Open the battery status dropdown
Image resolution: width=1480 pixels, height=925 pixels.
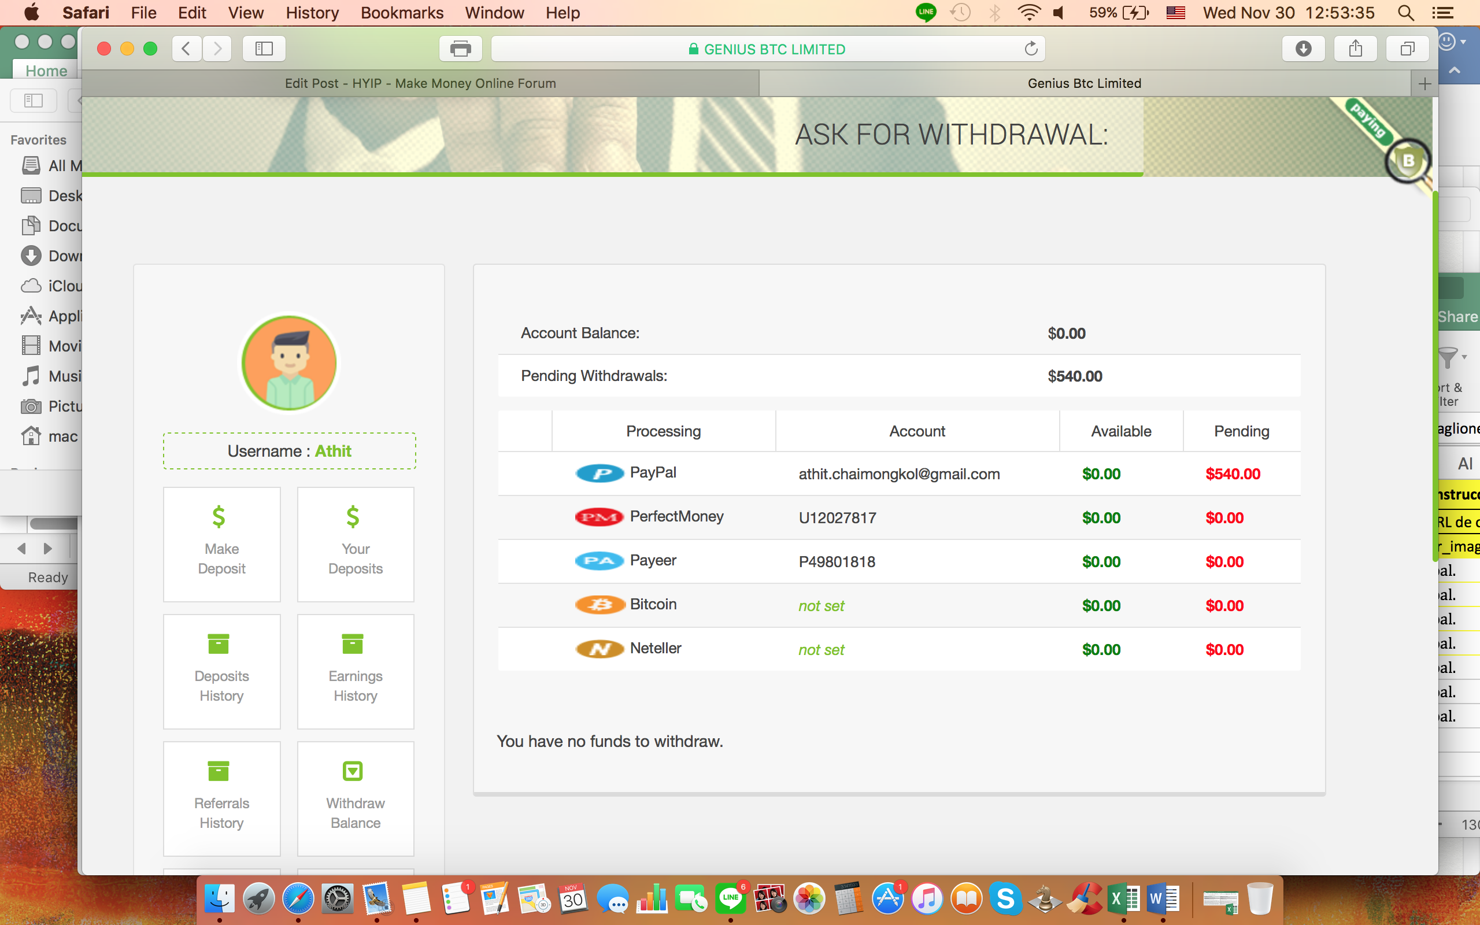pyautogui.click(x=1119, y=13)
